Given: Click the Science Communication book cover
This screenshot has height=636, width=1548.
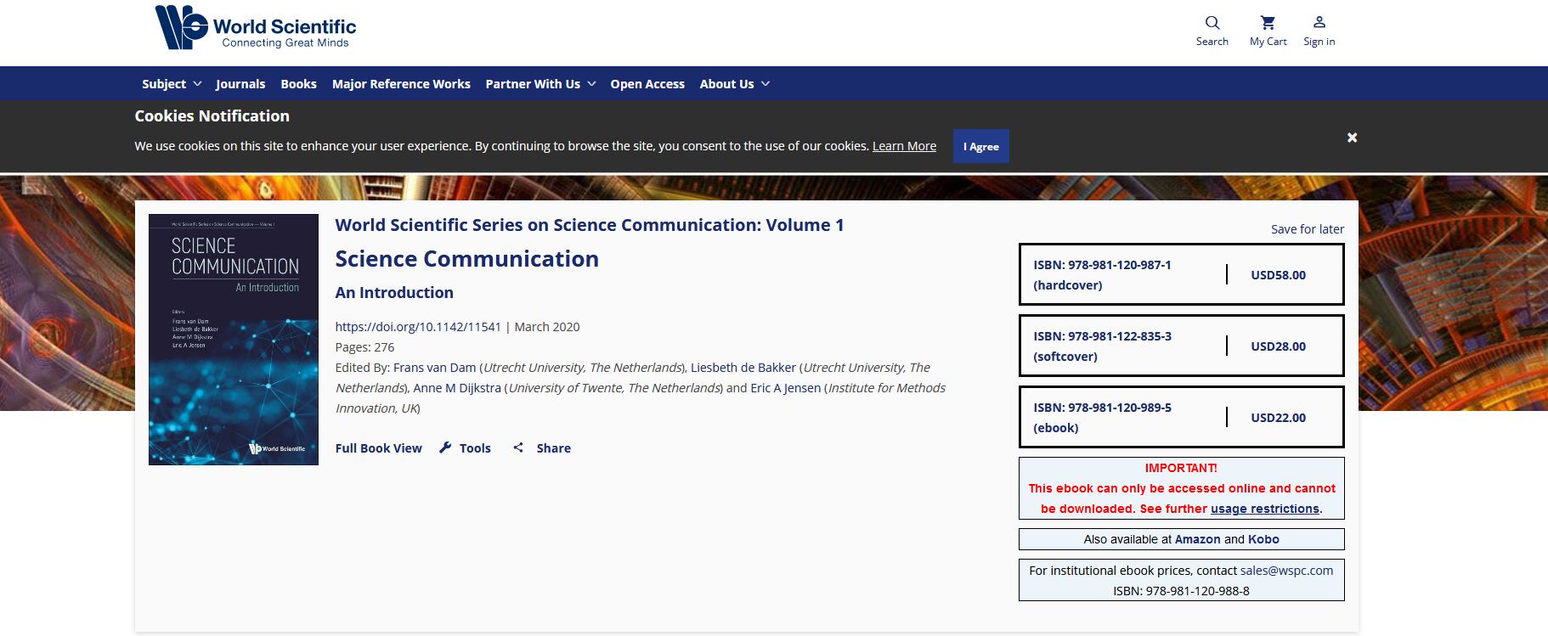Looking at the screenshot, I should 234,340.
